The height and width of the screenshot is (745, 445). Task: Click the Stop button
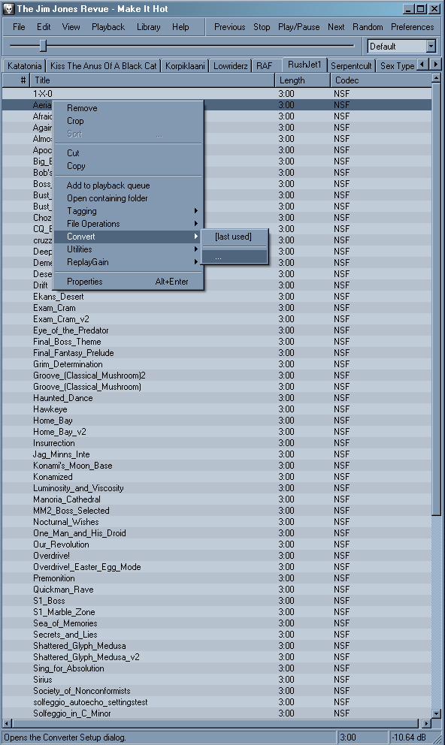pos(262,27)
